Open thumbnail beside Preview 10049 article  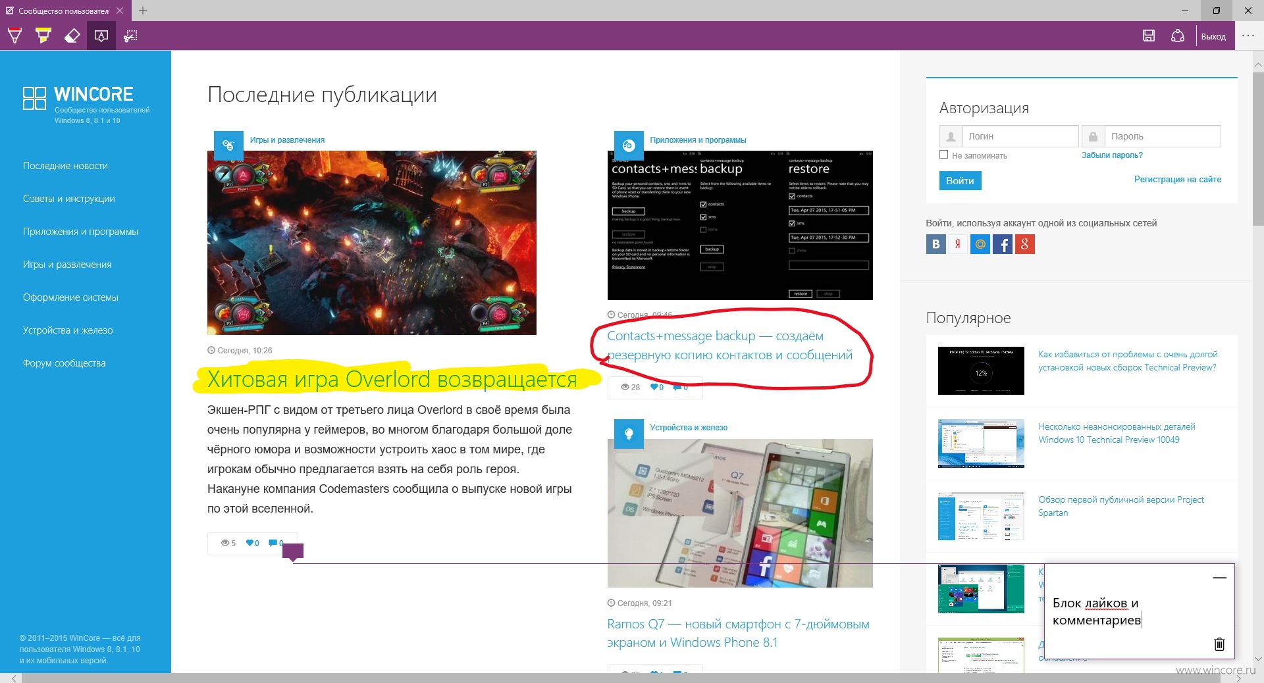pos(981,443)
